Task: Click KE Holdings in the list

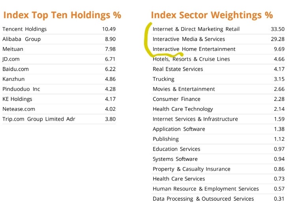Action: click(x=17, y=99)
